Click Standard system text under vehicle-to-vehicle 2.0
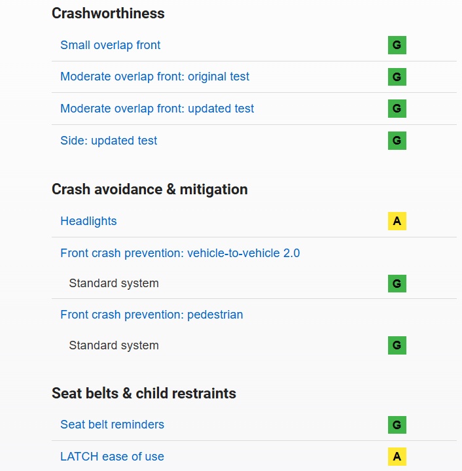 pos(114,283)
